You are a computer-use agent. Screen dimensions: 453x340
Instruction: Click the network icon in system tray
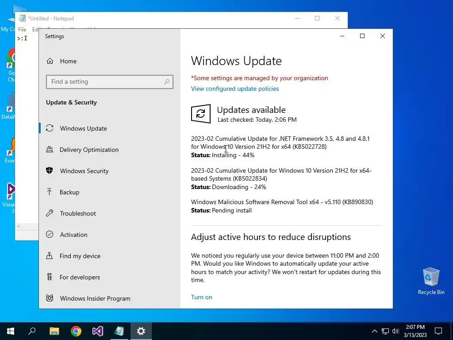[385, 331]
